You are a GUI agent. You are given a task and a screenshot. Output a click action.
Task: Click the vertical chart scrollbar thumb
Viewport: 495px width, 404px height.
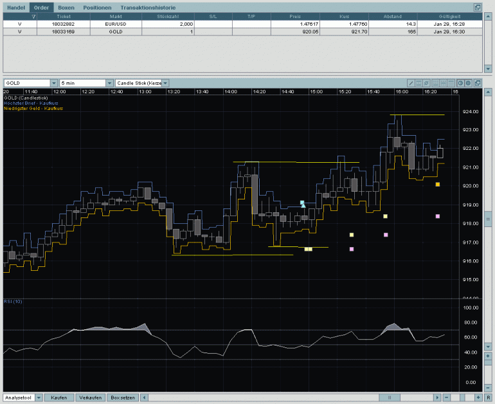[488, 219]
